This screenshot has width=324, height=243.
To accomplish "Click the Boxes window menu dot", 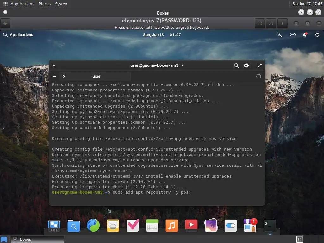I will coord(5,12).
